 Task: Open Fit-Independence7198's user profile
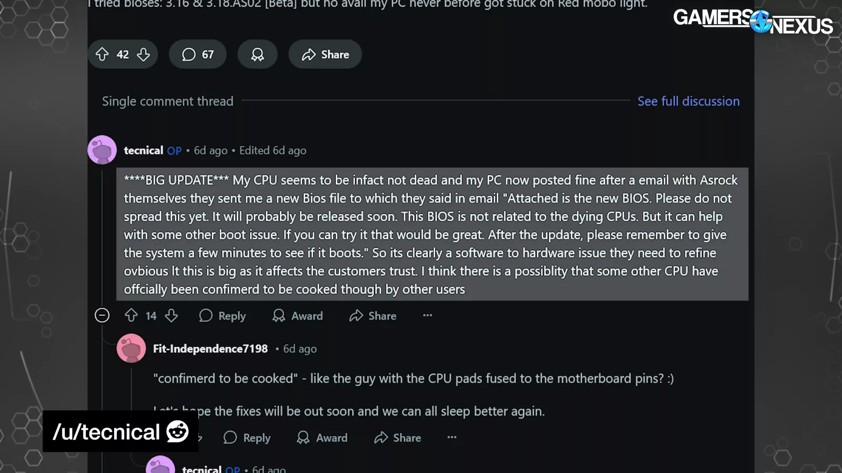pyautogui.click(x=210, y=348)
